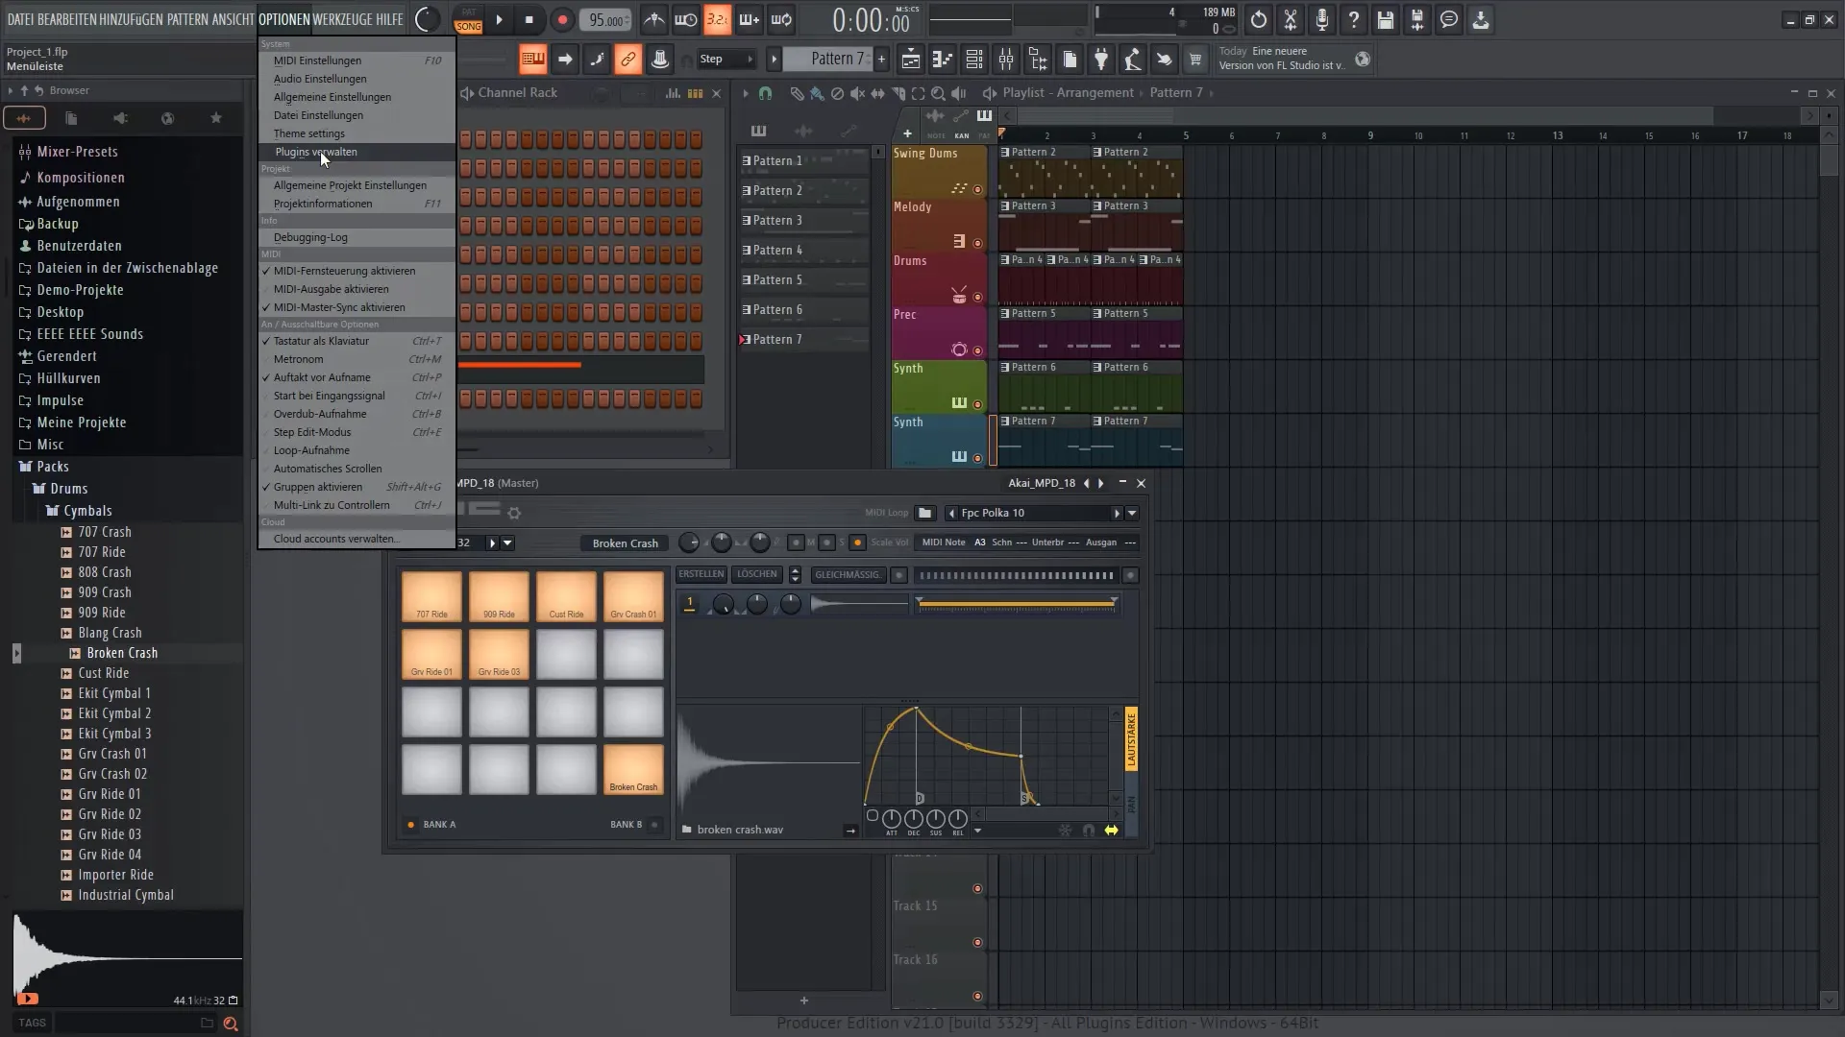Select the Draw pencil tool in Playlist

pos(797,93)
